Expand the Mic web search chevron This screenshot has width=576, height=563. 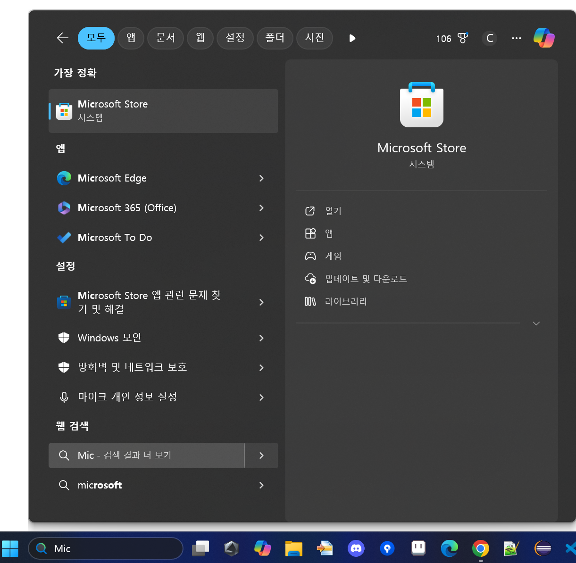click(261, 455)
